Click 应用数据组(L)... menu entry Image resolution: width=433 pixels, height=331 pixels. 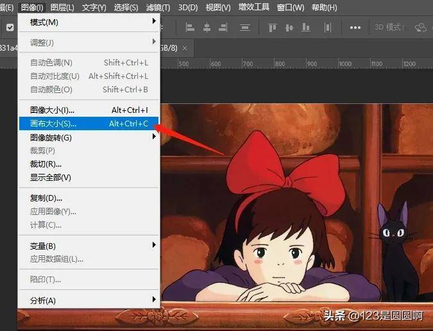click(89, 259)
